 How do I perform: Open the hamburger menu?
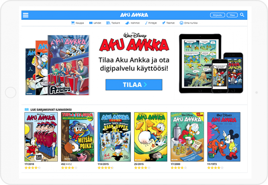click(x=26, y=15)
